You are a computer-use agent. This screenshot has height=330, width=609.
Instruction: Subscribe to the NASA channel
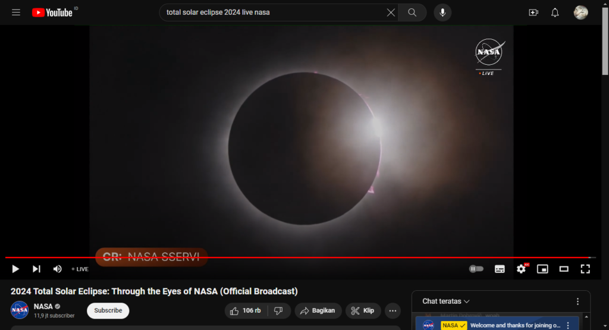point(108,310)
